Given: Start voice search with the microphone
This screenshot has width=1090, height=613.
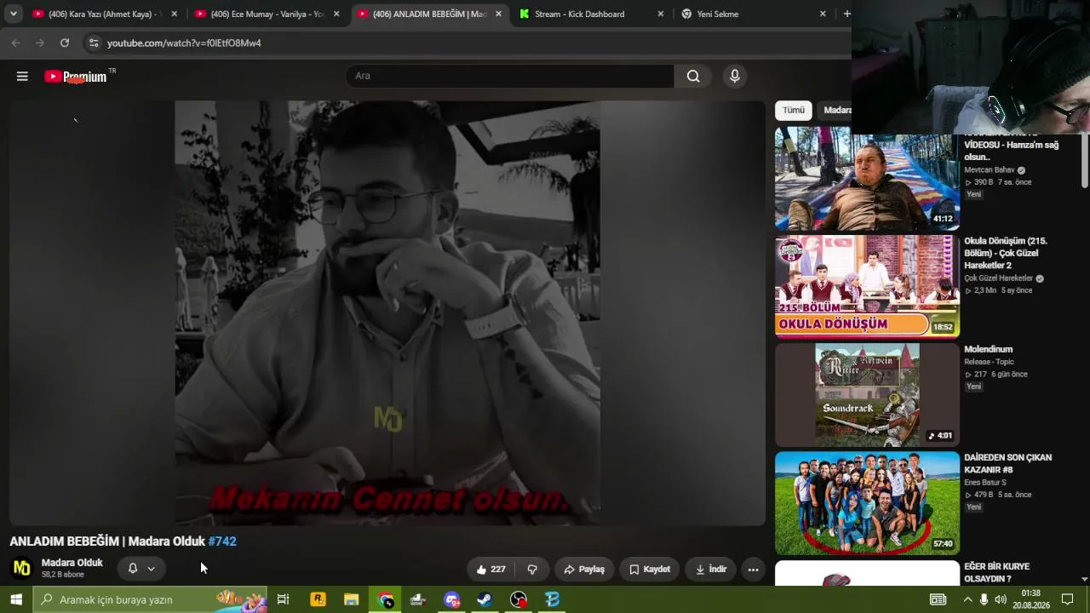Looking at the screenshot, I should (x=735, y=77).
